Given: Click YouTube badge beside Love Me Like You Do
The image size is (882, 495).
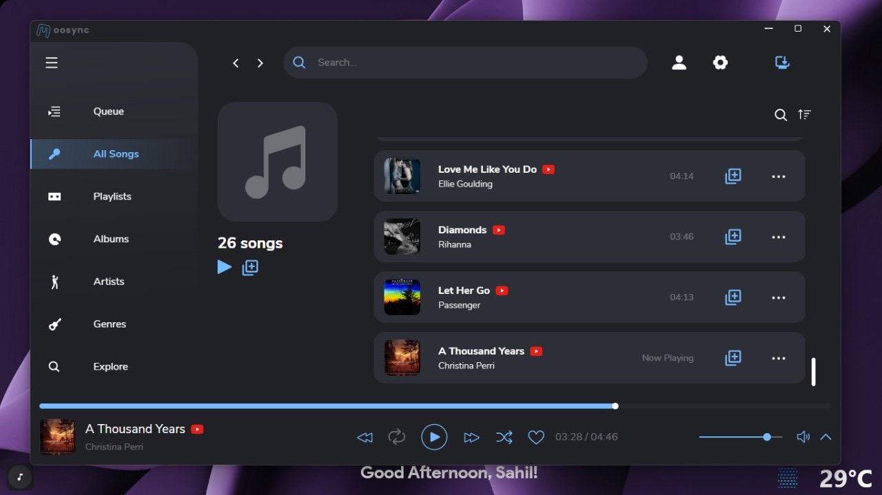Looking at the screenshot, I should 548,169.
